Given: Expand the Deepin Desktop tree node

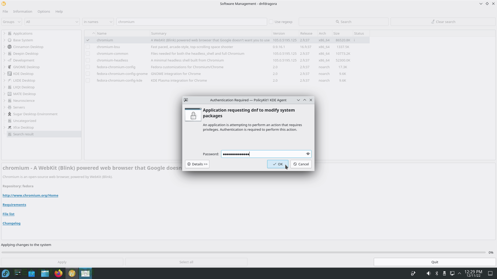Looking at the screenshot, I should point(4,53).
